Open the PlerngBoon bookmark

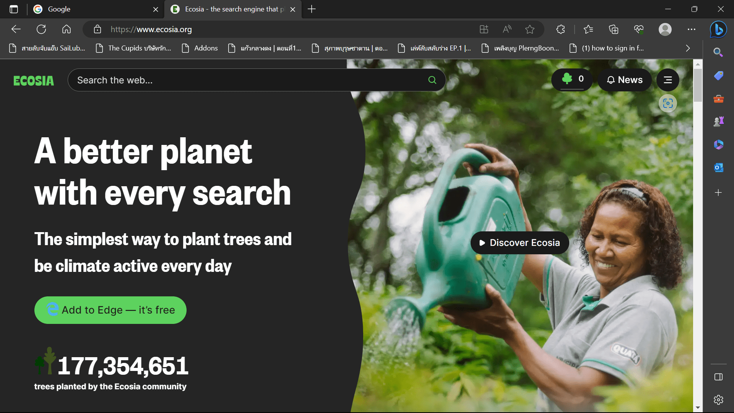520,48
